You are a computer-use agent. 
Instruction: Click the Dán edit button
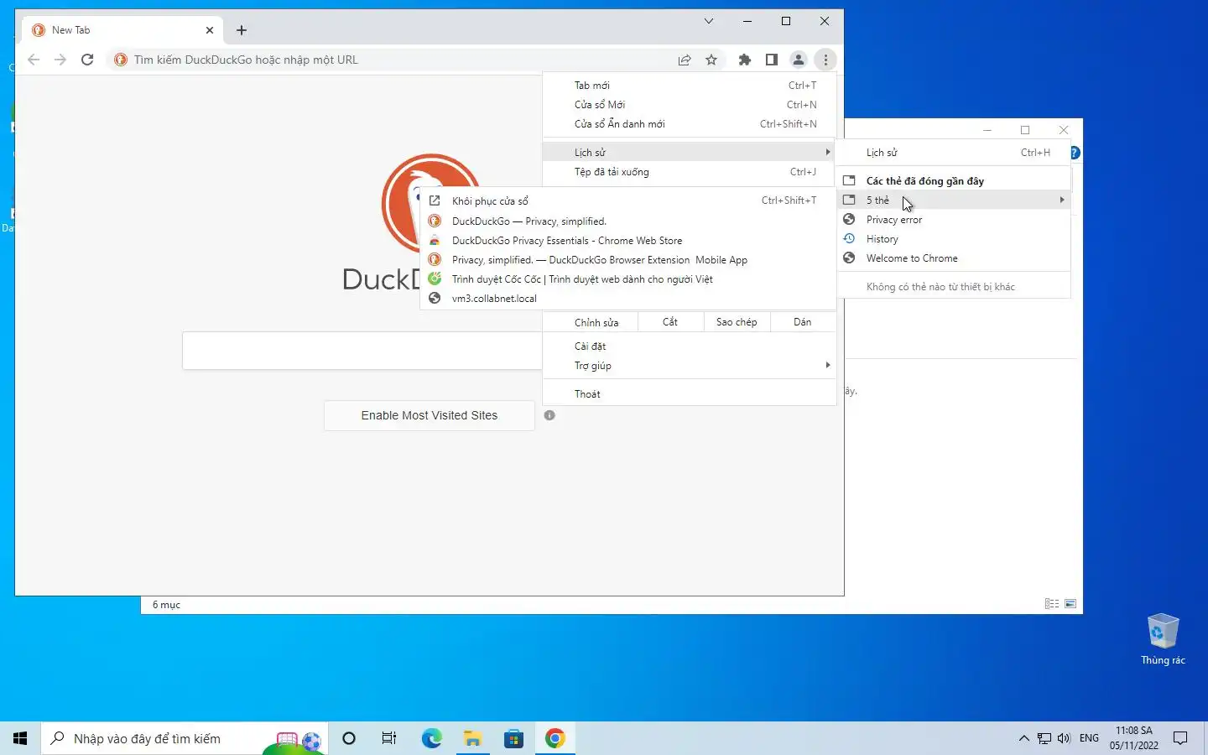coord(803,322)
